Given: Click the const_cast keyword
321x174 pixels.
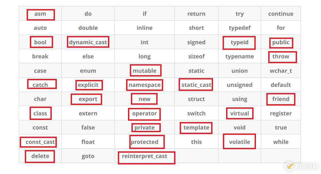Looking at the screenshot, I should (x=40, y=142).
